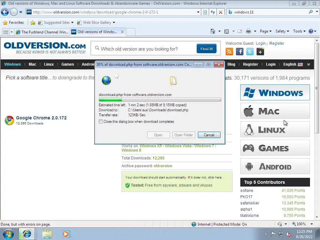The height and width of the screenshot is (240, 320).
Task: Launch Windows Media Player from taskbar
Action: point(66,234)
